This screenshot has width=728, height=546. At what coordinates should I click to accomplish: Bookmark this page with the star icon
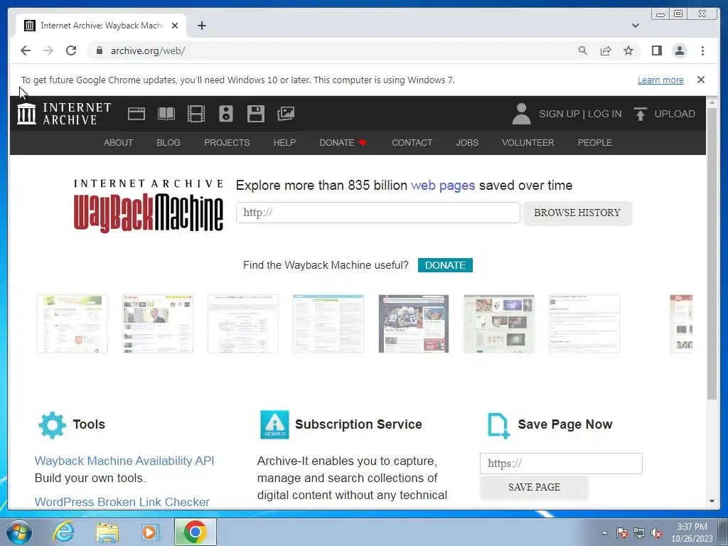(628, 50)
